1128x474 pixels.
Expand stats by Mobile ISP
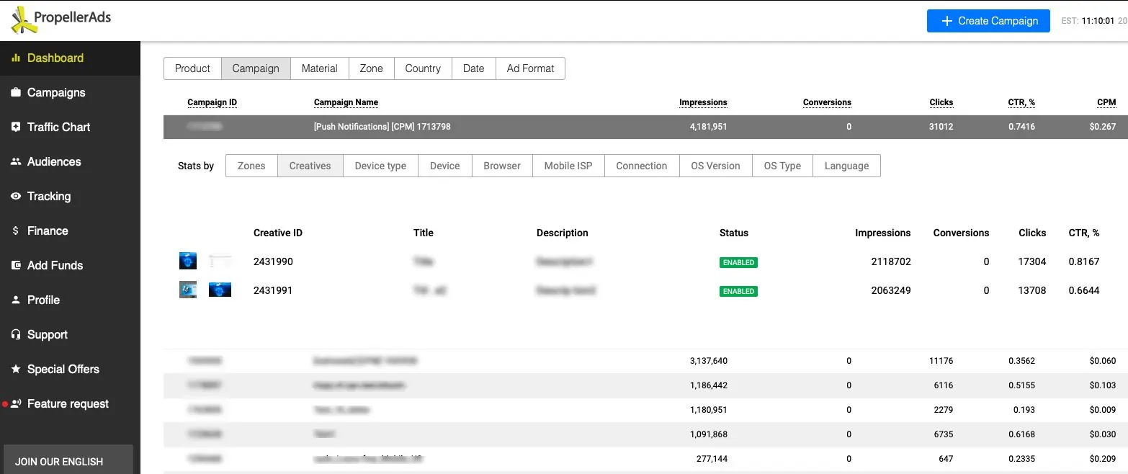pos(568,165)
